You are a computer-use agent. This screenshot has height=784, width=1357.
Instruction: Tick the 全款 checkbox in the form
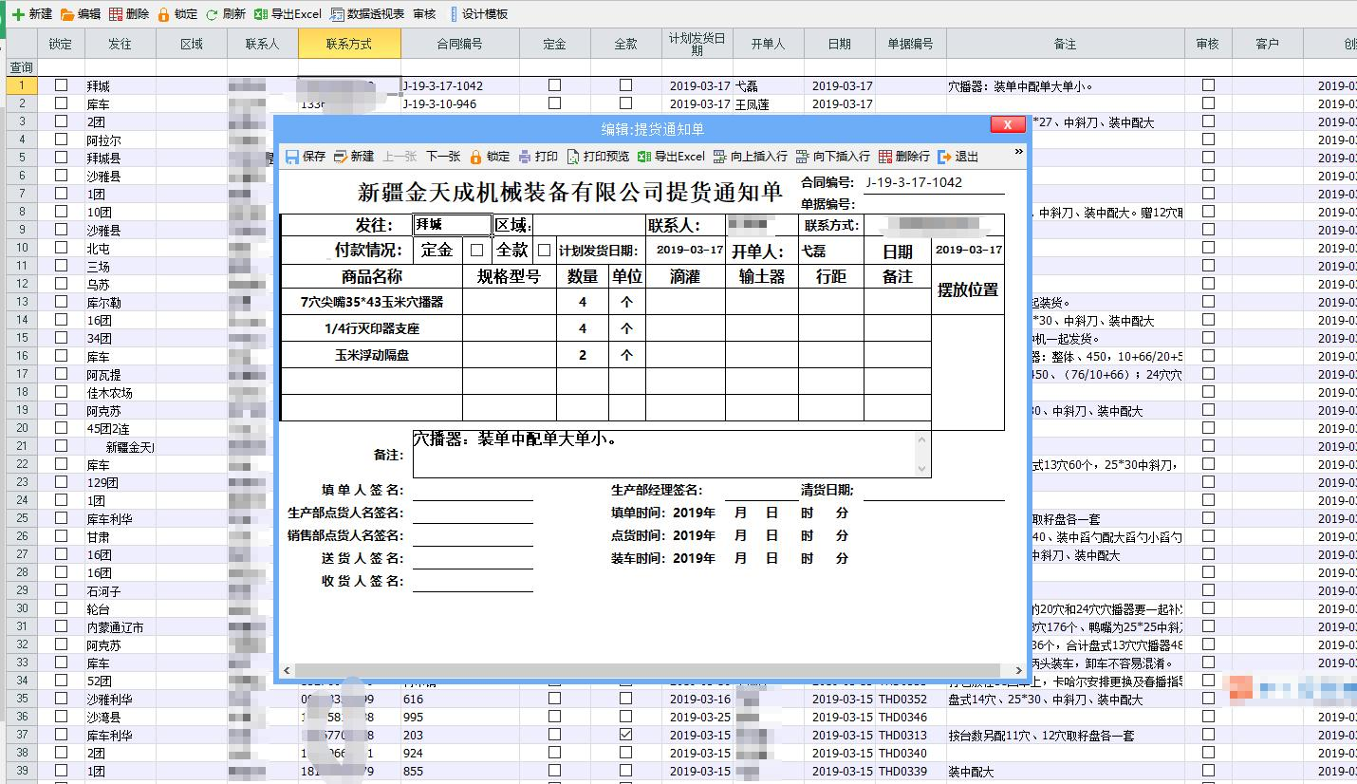pos(544,251)
